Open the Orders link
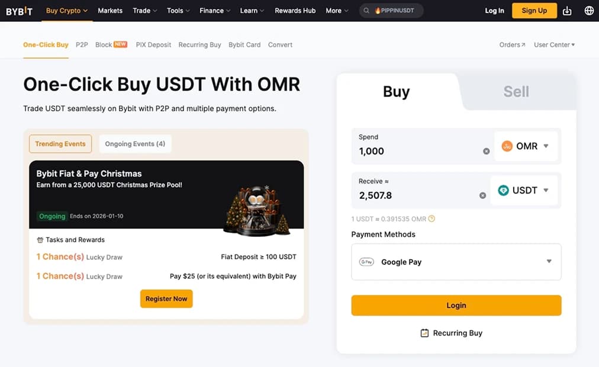599x367 pixels. tap(511, 44)
